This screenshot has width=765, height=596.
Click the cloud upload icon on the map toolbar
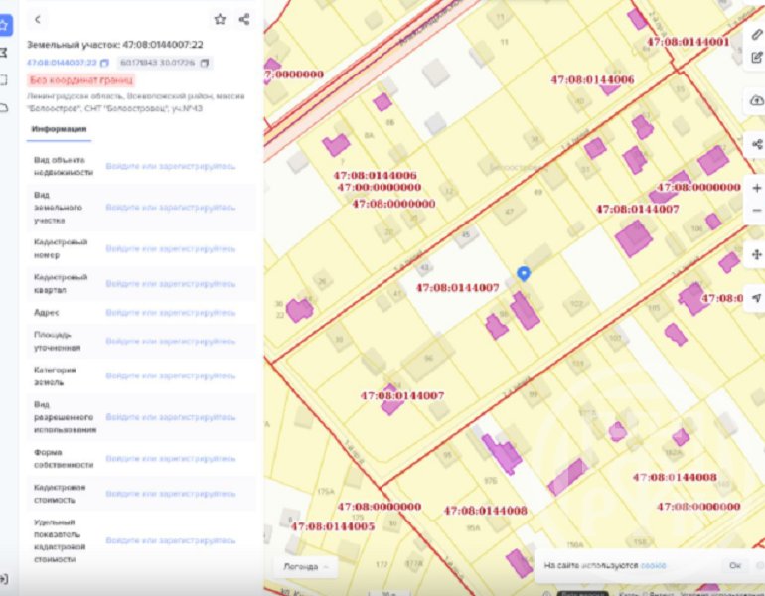coord(757,100)
